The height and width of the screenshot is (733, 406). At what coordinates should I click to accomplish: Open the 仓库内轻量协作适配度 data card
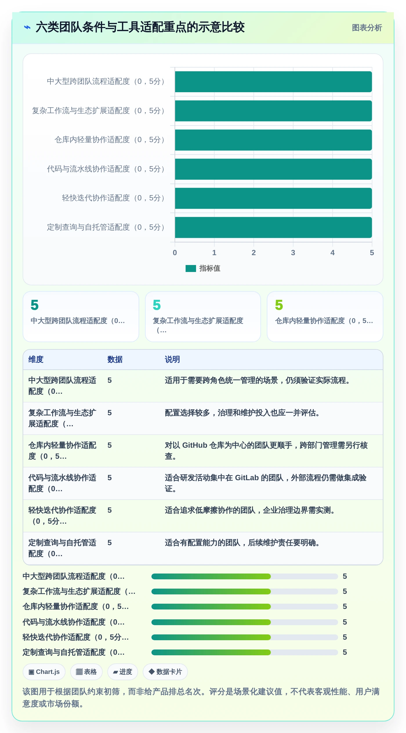coord(325,317)
